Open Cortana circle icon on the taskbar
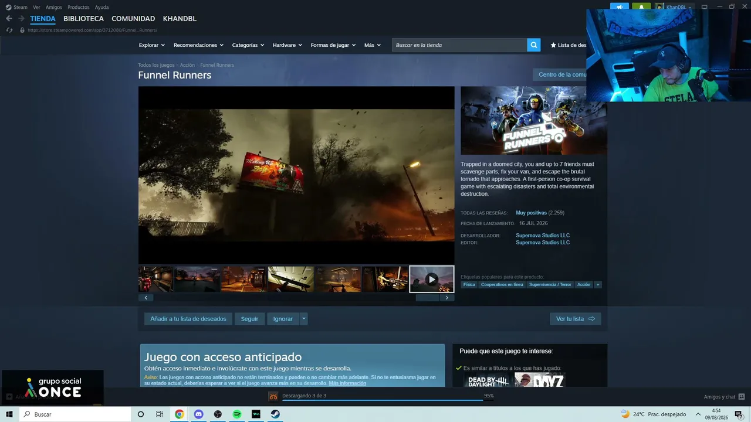 pyautogui.click(x=140, y=414)
